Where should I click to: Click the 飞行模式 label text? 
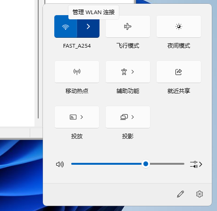coord(128,46)
